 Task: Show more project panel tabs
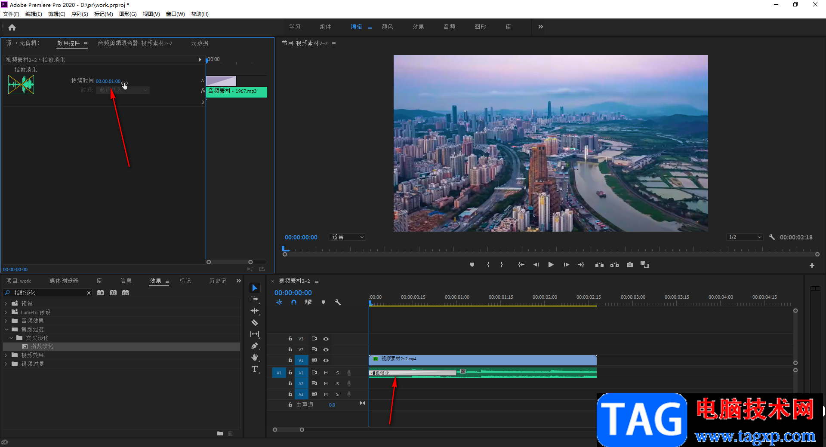(239, 281)
